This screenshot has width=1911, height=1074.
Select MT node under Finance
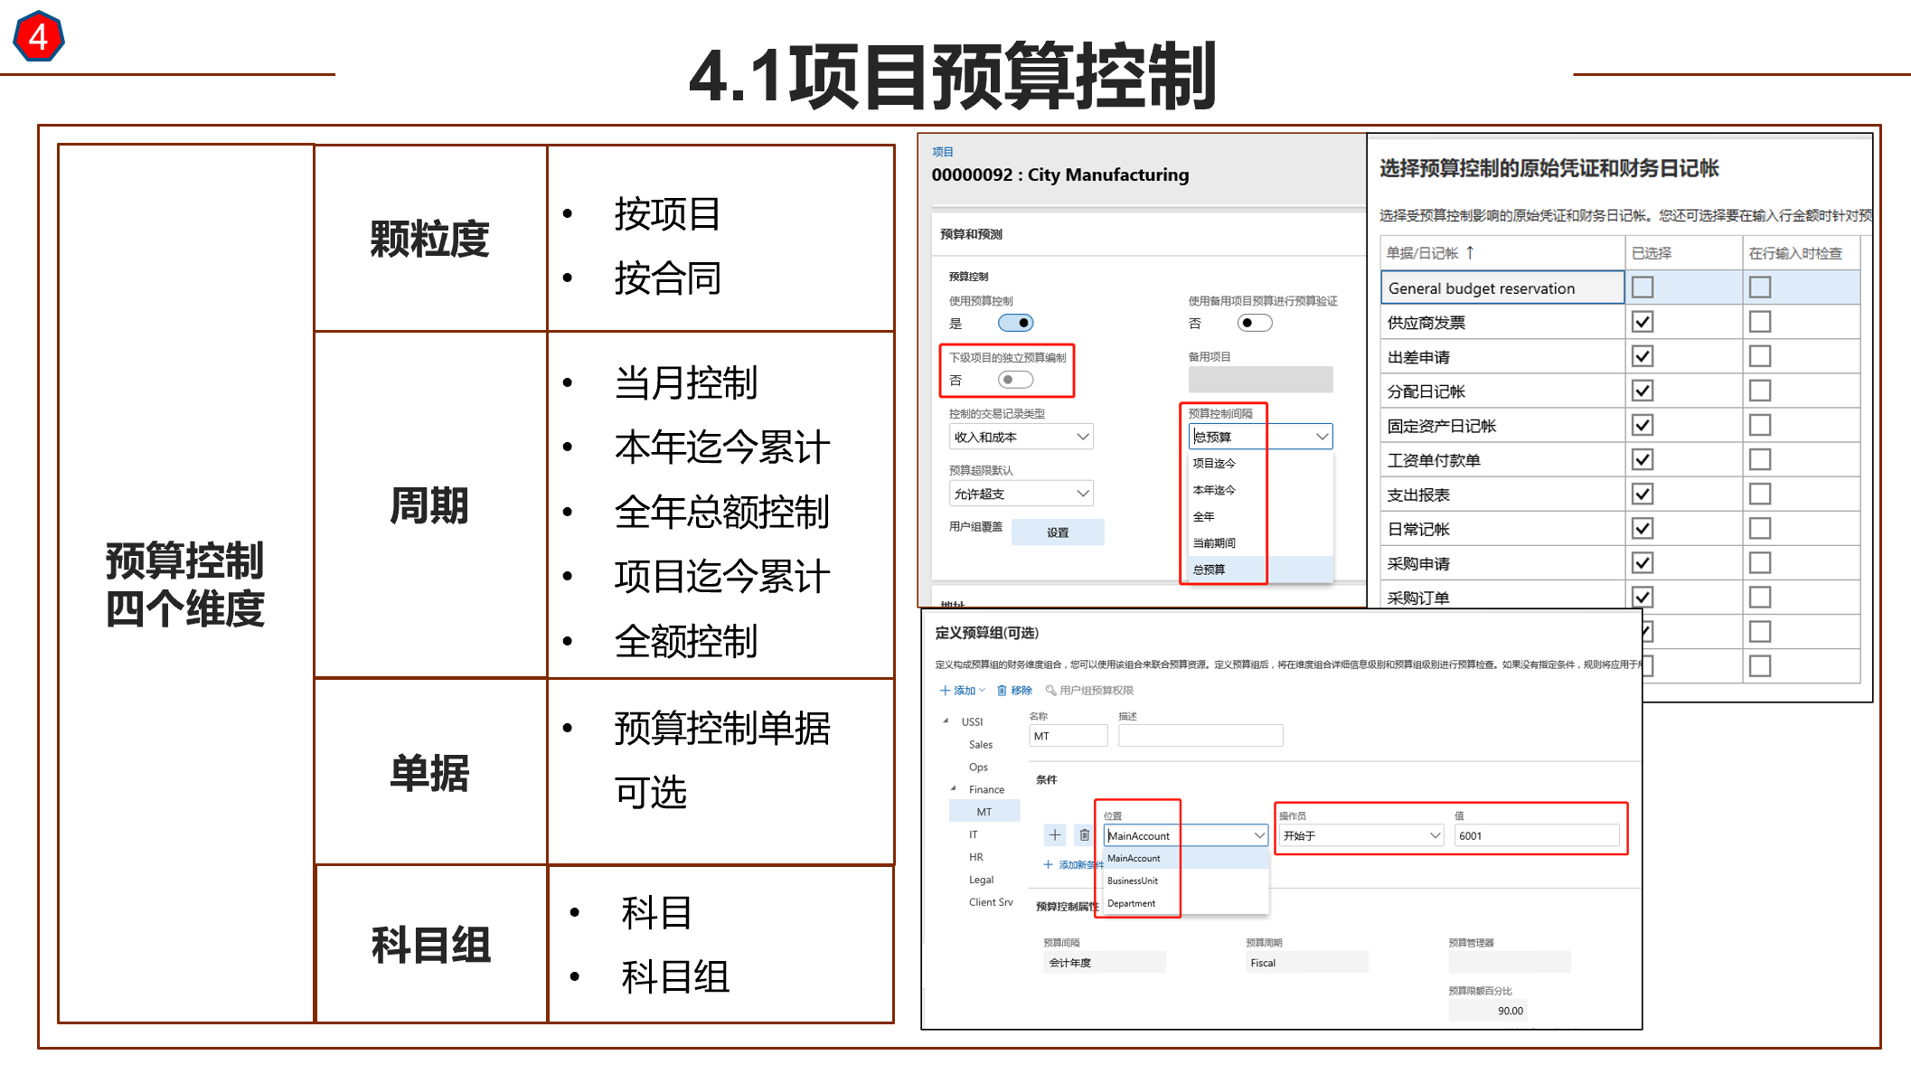984,812
